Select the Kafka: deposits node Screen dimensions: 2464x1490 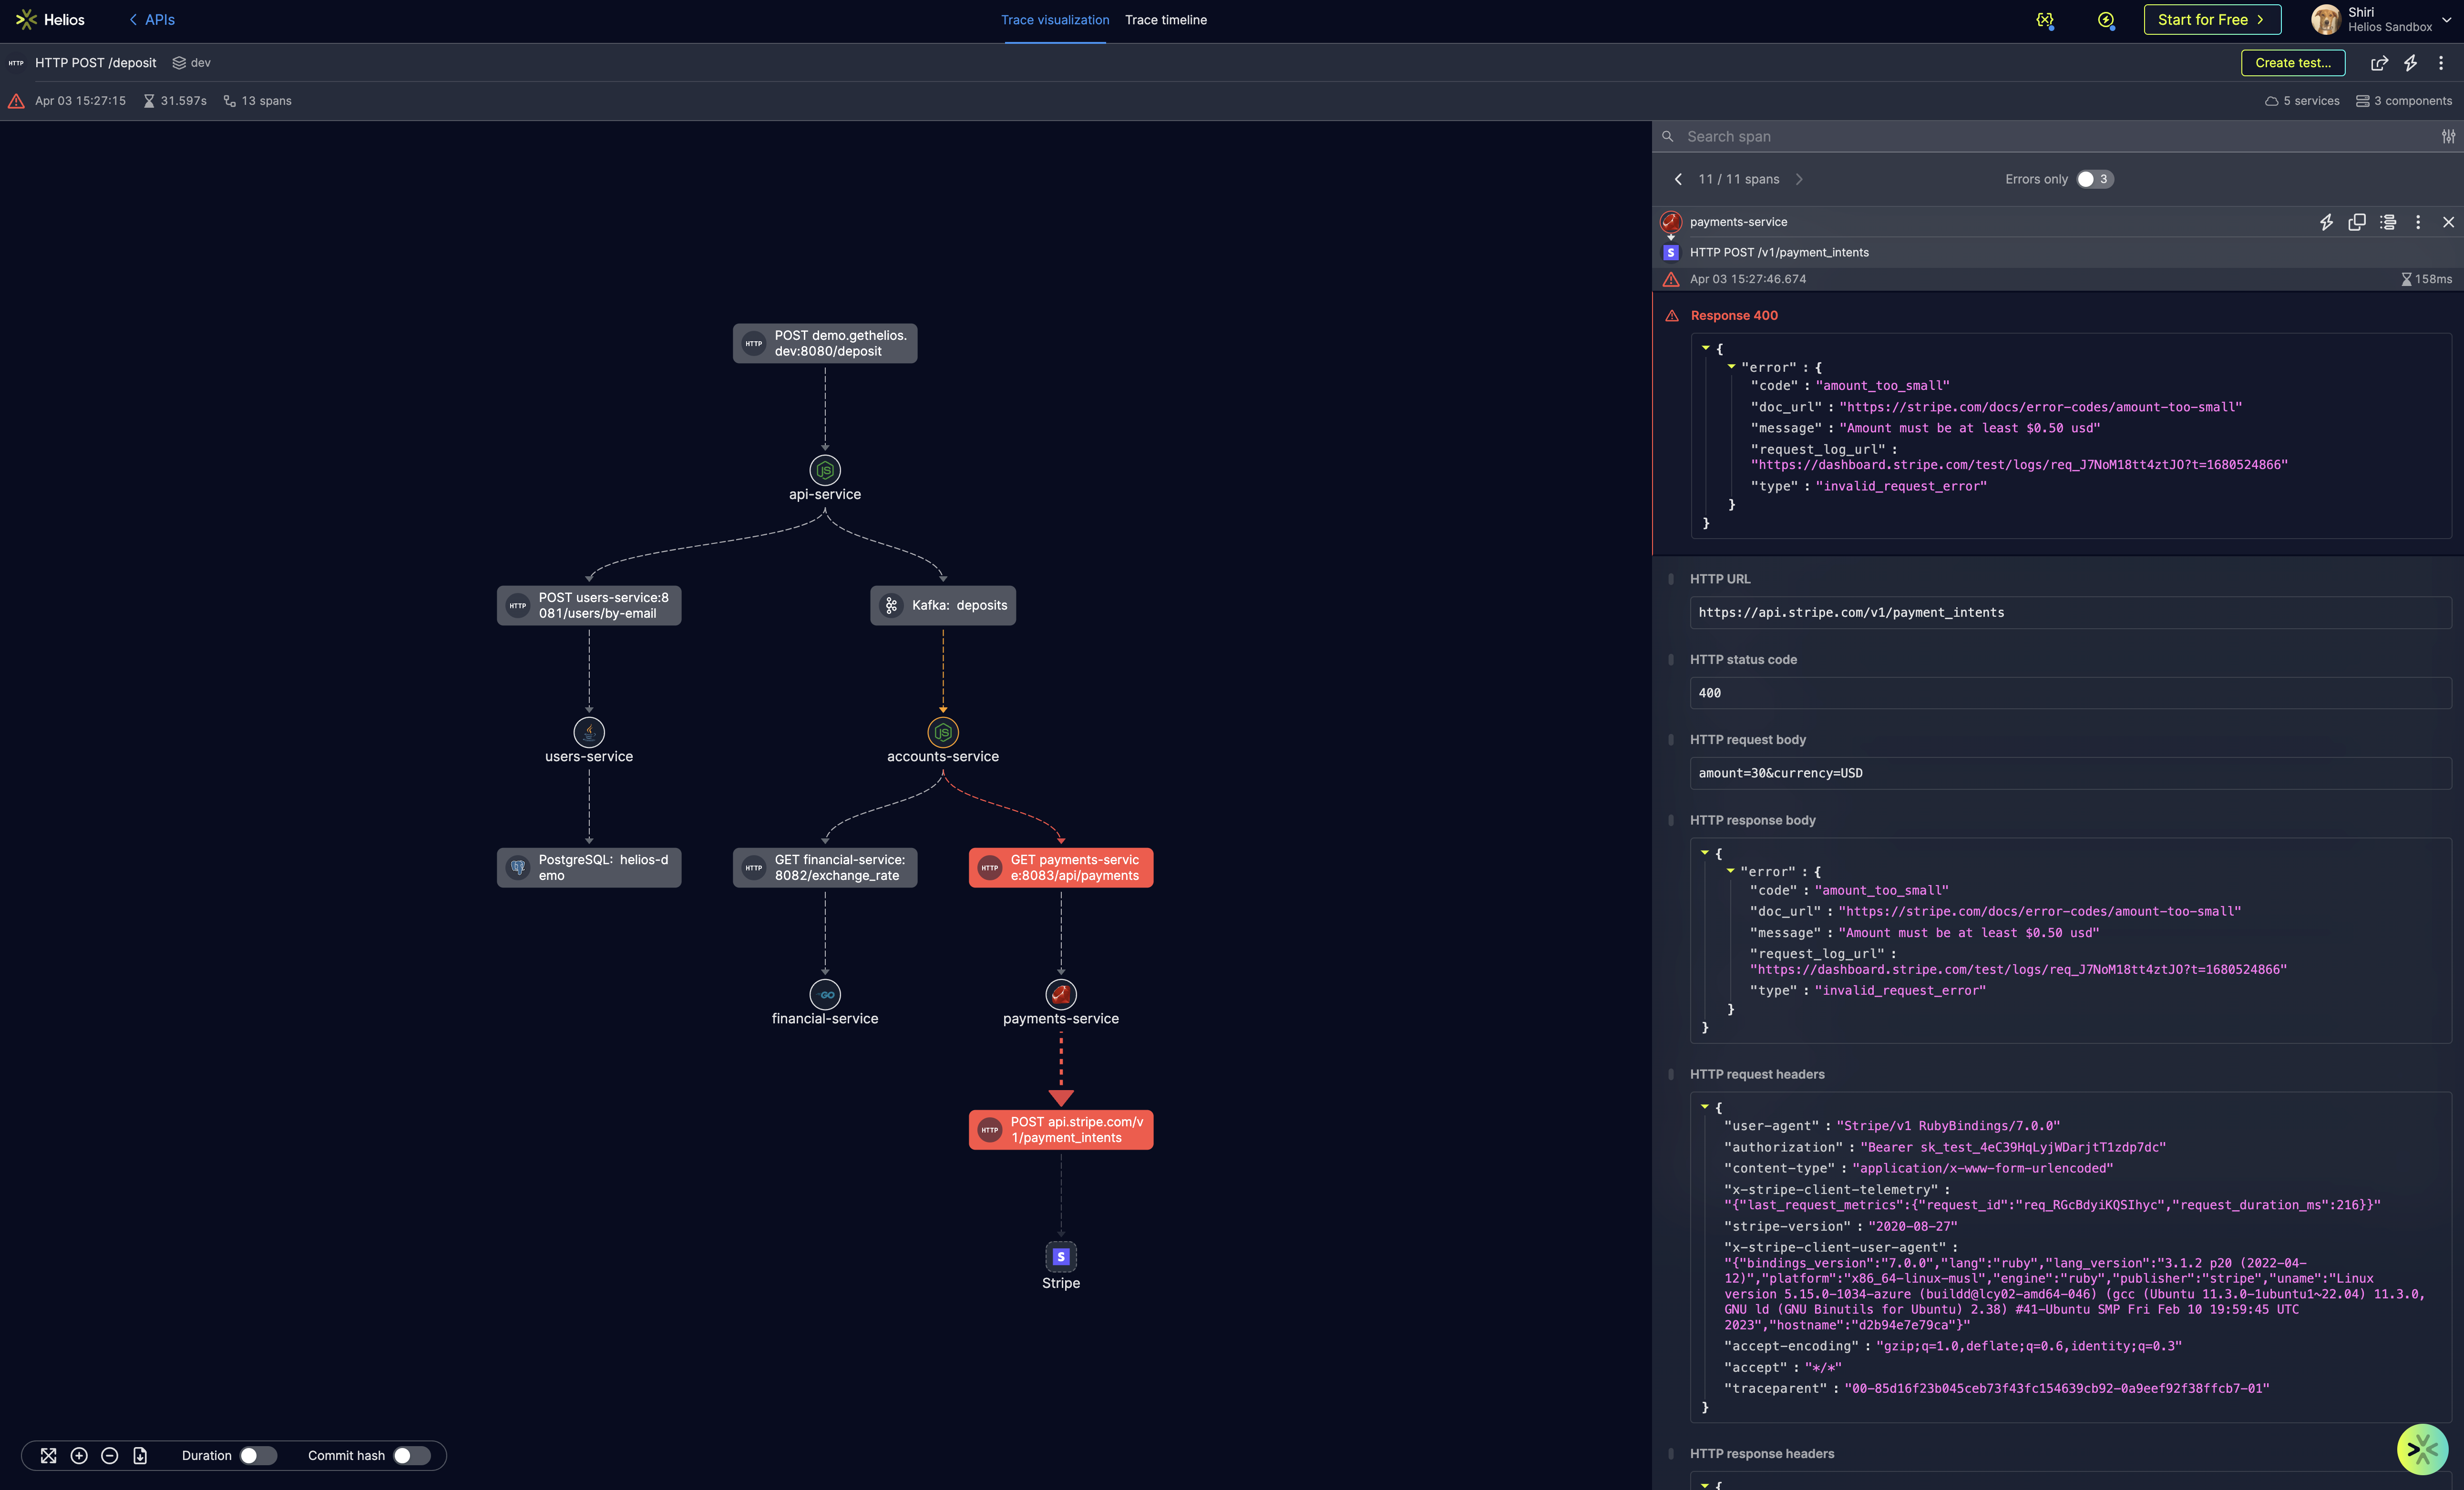pos(943,605)
